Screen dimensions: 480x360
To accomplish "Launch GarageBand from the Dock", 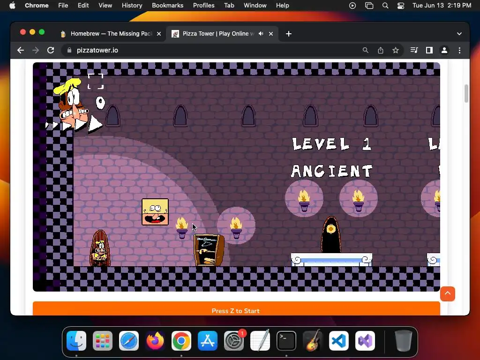I will [313, 341].
